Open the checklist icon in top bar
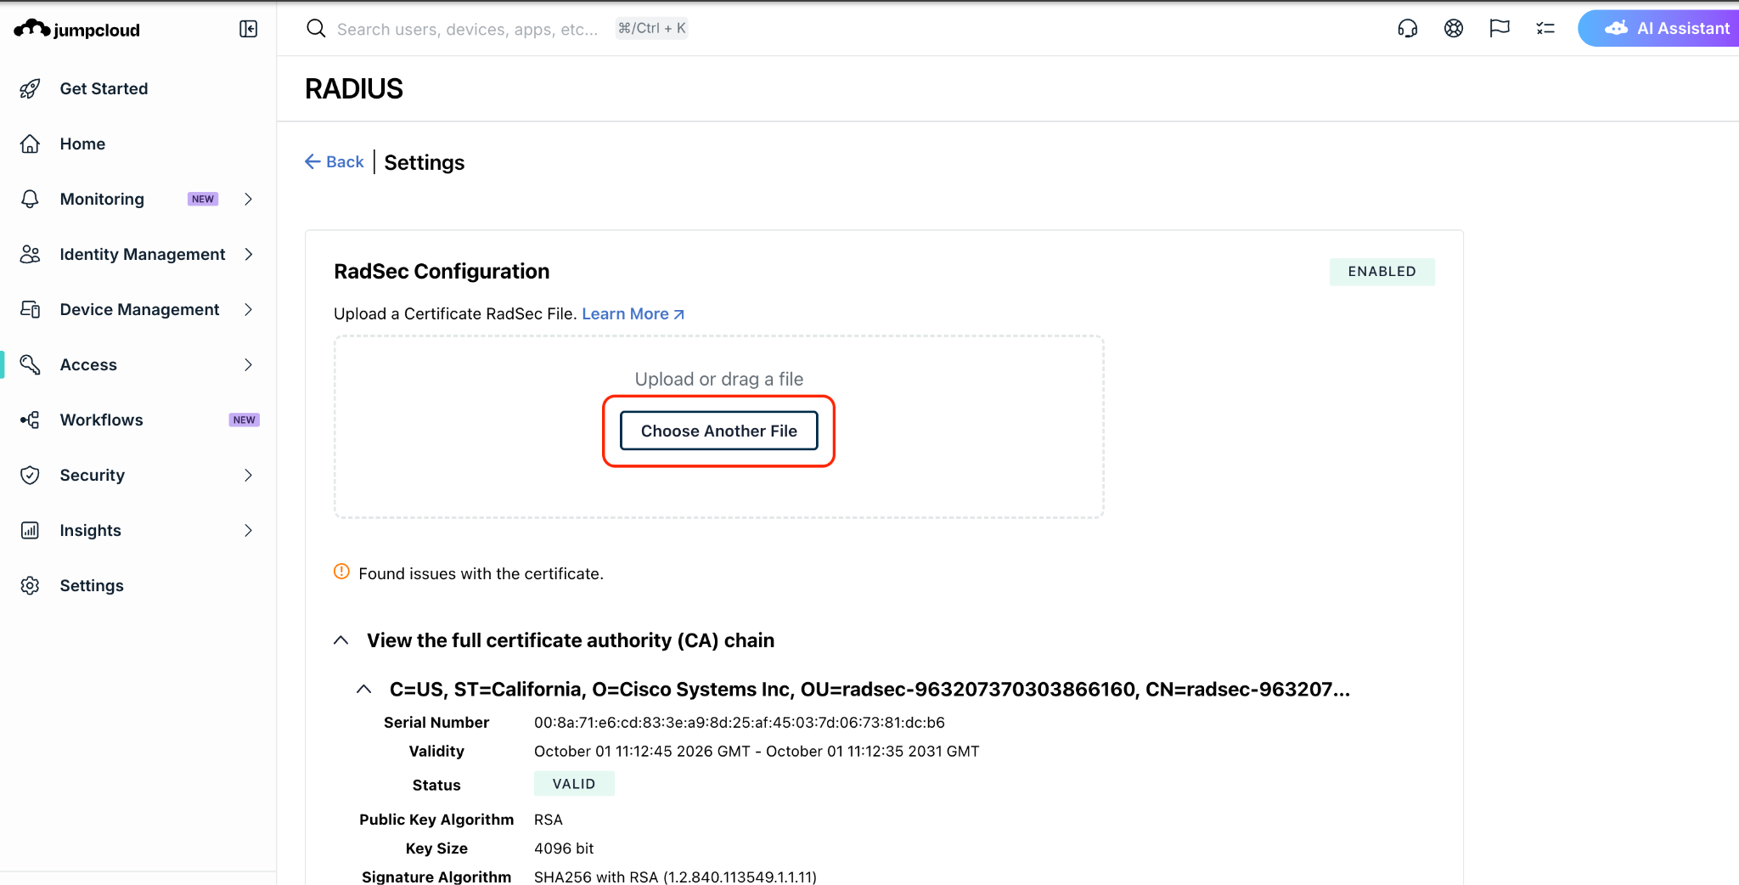The height and width of the screenshot is (885, 1739). point(1545,29)
